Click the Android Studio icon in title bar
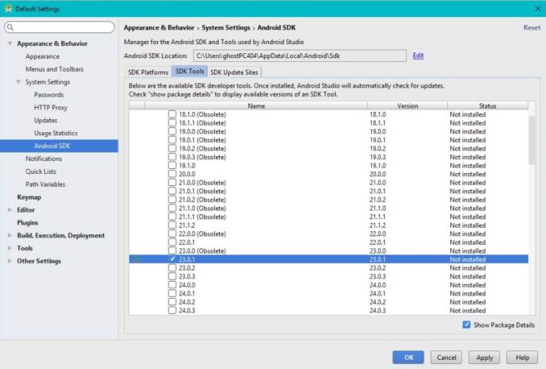This screenshot has height=369, width=546. click(9, 9)
